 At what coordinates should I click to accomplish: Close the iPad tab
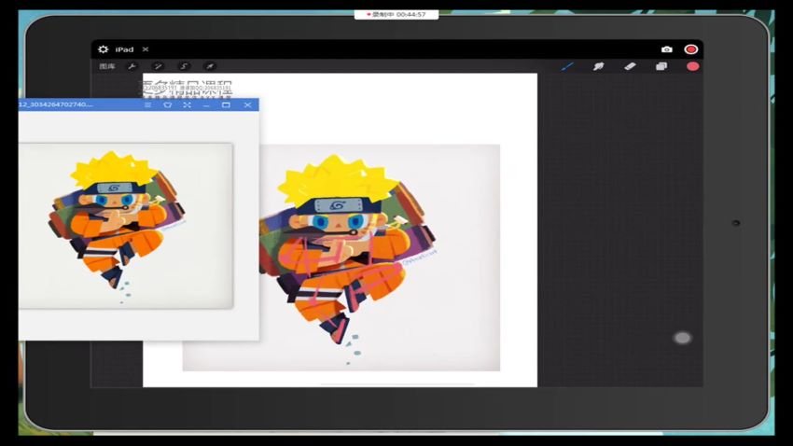tap(146, 49)
